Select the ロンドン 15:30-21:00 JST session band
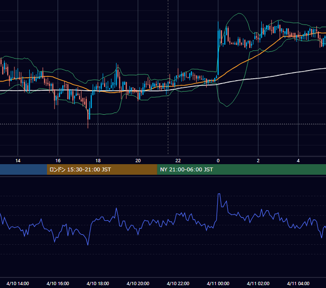 102,169
